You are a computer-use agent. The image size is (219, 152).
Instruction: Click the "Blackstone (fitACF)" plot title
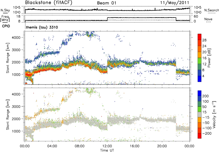[x=48, y=3]
